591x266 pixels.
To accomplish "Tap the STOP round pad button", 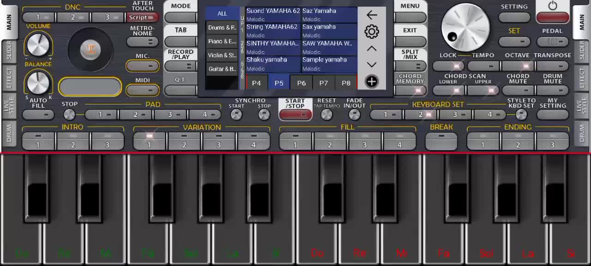I will pos(69,114).
